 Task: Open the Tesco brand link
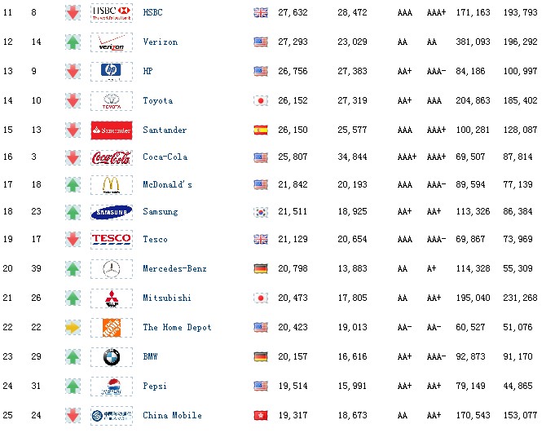(156, 240)
